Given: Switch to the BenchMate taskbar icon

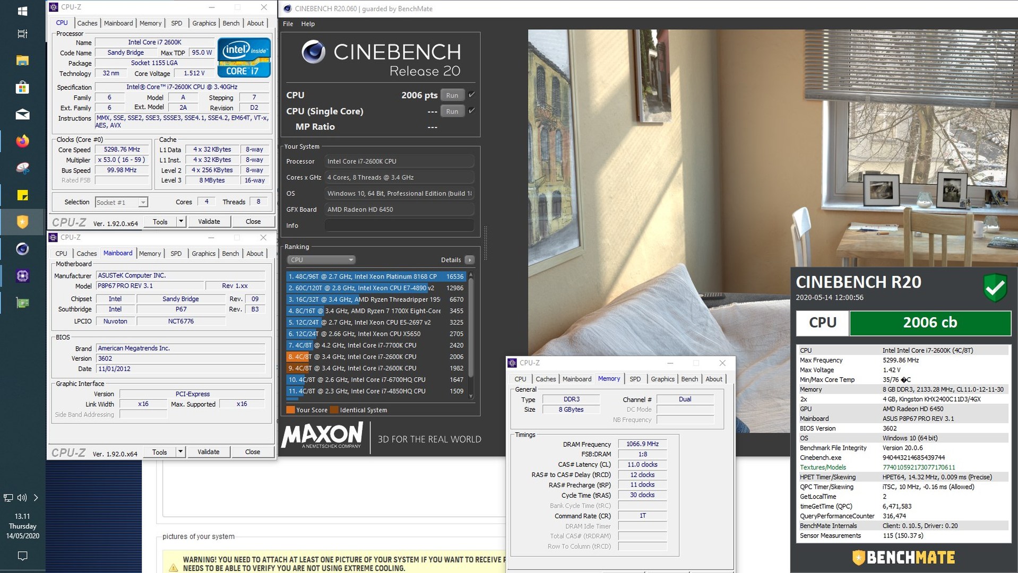Looking at the screenshot, I should 22,222.
